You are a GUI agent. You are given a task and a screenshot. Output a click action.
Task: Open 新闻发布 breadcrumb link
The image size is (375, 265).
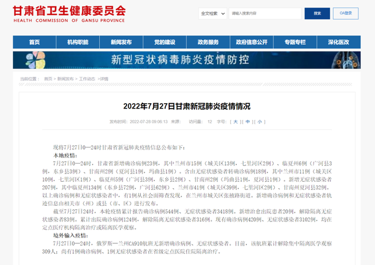(x=66, y=79)
